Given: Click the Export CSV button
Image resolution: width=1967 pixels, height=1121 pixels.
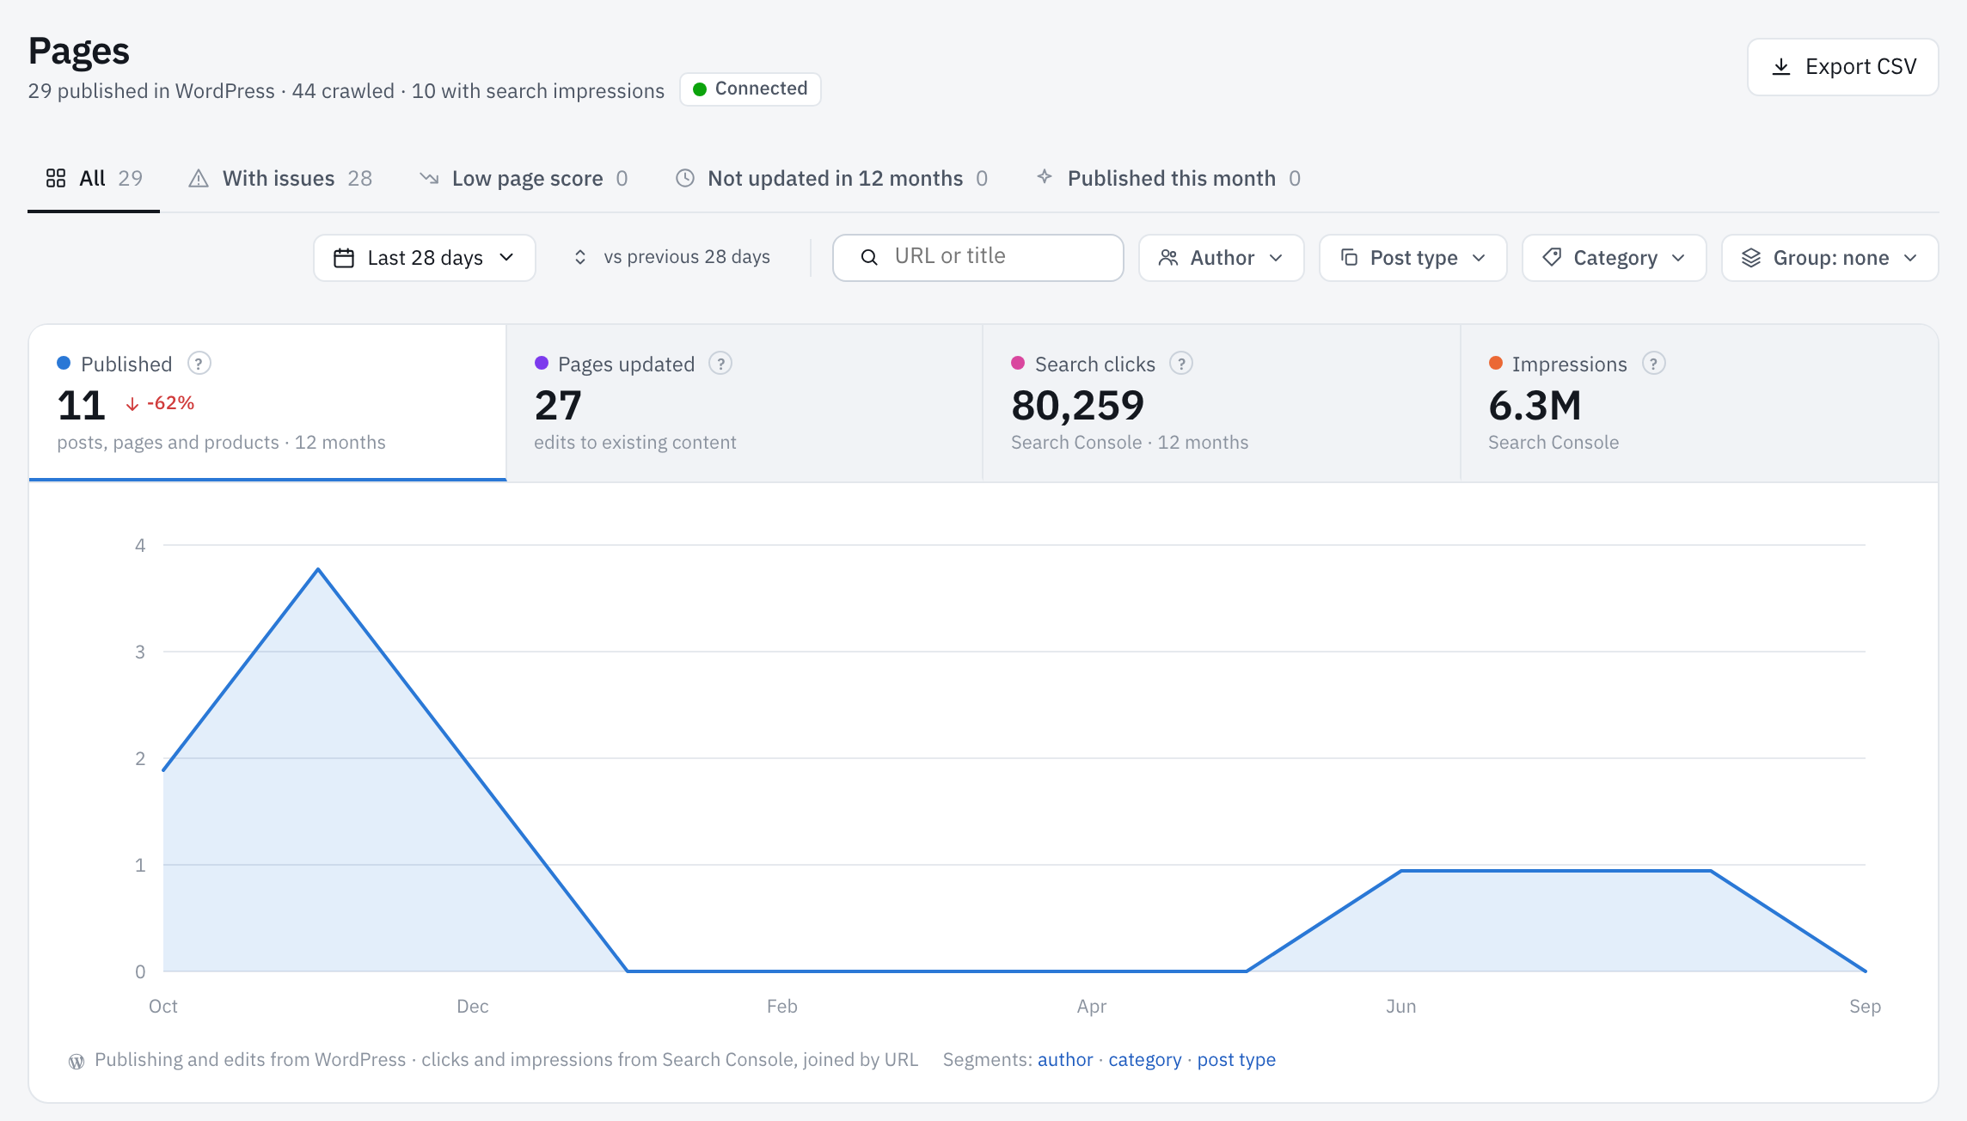Looking at the screenshot, I should click(1842, 67).
